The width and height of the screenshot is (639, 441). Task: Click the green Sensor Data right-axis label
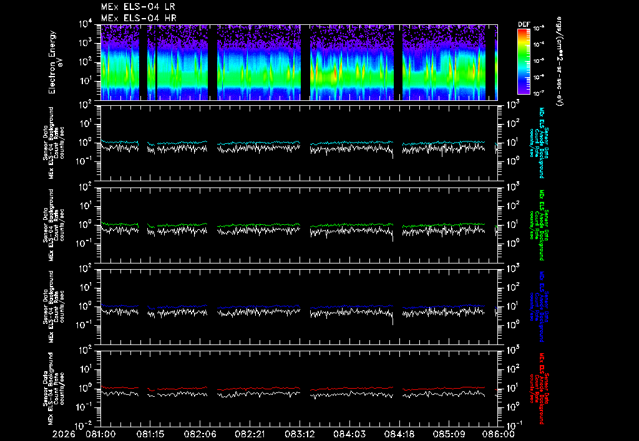pyautogui.click(x=539, y=225)
